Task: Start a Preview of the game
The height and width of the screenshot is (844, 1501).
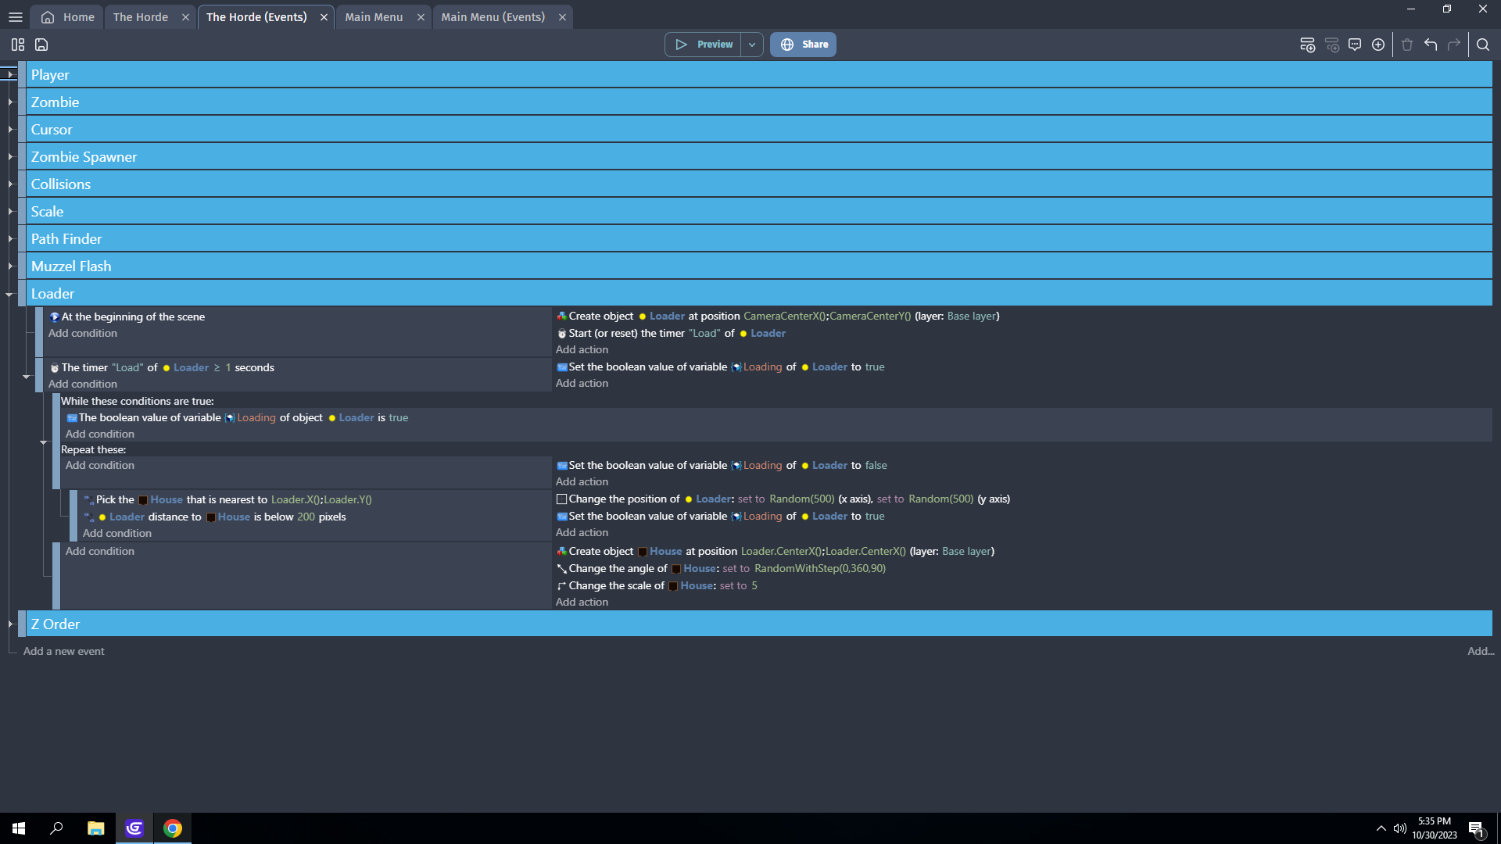Action: pyautogui.click(x=703, y=44)
